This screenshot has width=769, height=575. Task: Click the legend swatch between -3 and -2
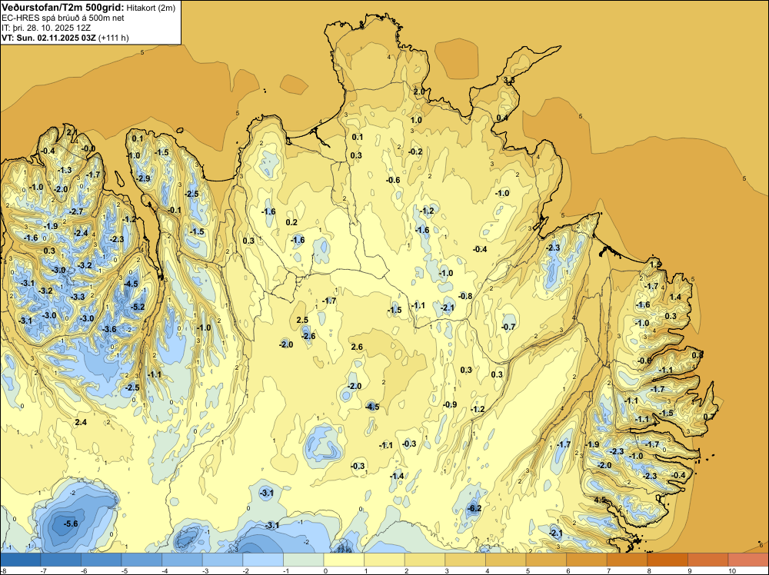click(x=223, y=560)
